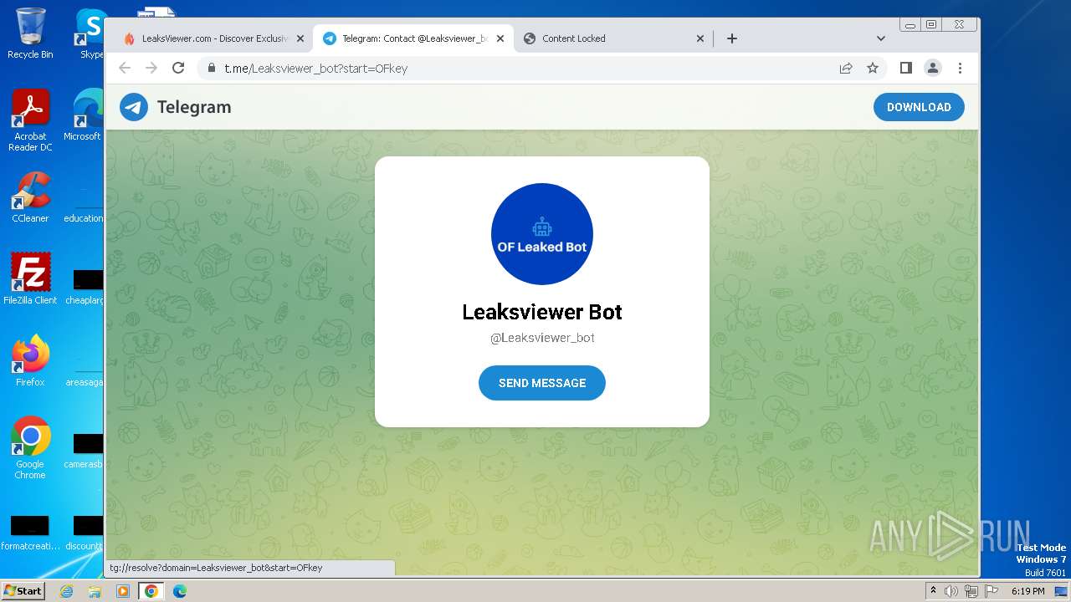Click the OF Leaked Bot avatar
This screenshot has height=602, width=1071.
pos(542,234)
